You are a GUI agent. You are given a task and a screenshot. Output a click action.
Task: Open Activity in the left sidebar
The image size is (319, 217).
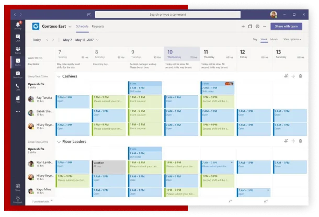(x=18, y=26)
